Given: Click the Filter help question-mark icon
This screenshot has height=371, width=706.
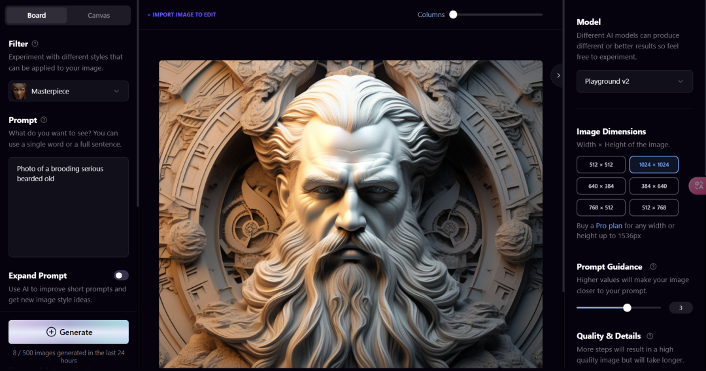Looking at the screenshot, I should click(x=35, y=44).
